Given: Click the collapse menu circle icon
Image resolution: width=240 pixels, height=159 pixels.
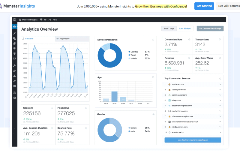Looking at the screenshot, I should tap(14, 98).
